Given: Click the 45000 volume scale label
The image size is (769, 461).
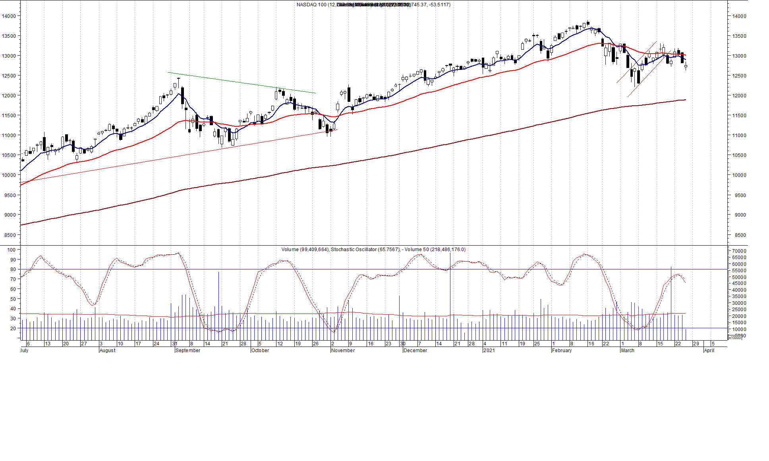Looking at the screenshot, I should point(740,284).
